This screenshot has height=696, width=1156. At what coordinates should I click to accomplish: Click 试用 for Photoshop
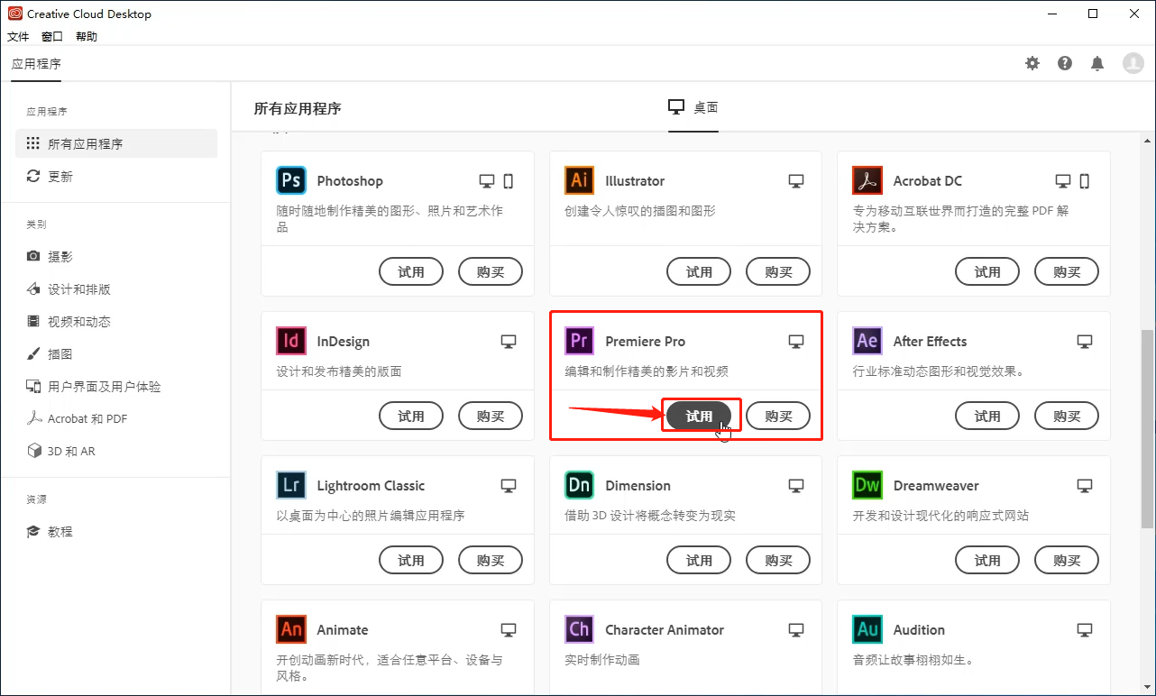(411, 271)
